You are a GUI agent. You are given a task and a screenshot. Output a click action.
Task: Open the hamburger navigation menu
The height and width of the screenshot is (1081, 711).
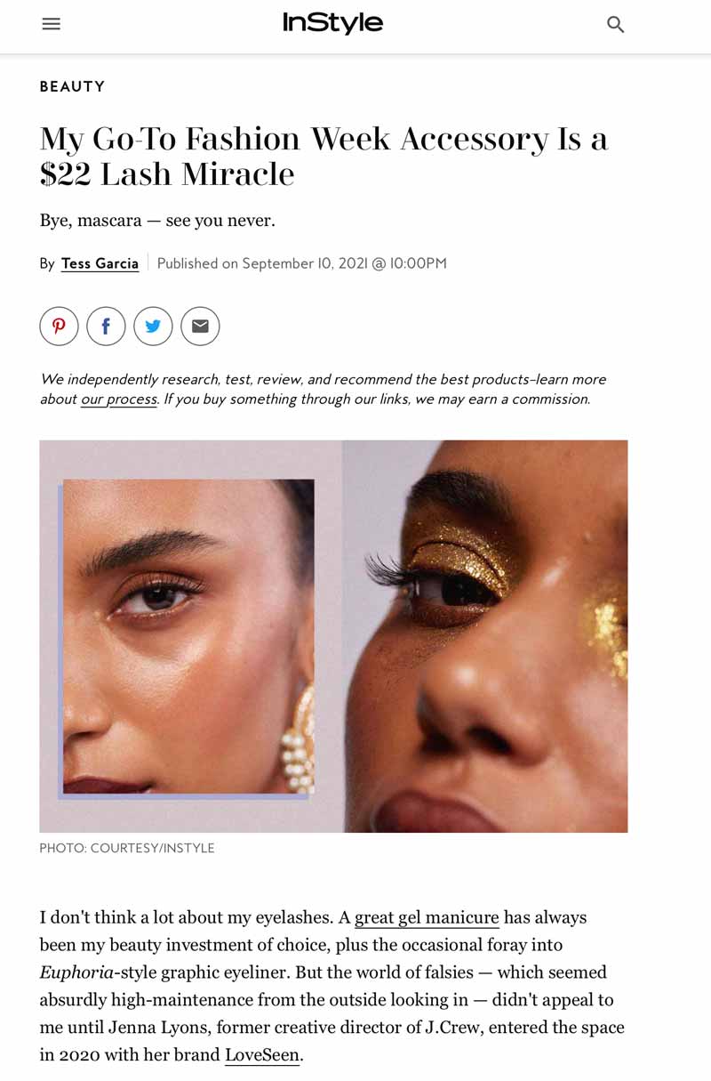[52, 24]
